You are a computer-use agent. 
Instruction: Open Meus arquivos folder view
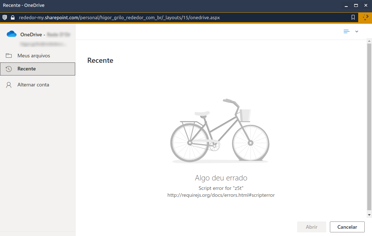pos(38,56)
